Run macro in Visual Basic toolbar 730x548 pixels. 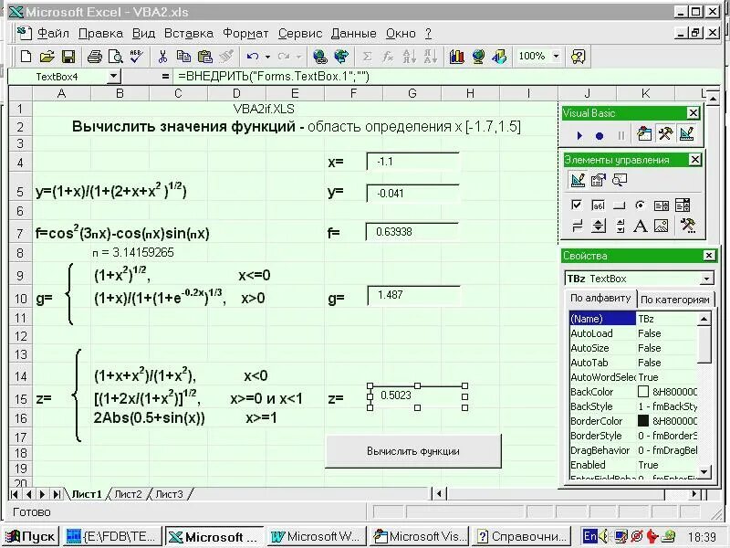pyautogui.click(x=579, y=135)
